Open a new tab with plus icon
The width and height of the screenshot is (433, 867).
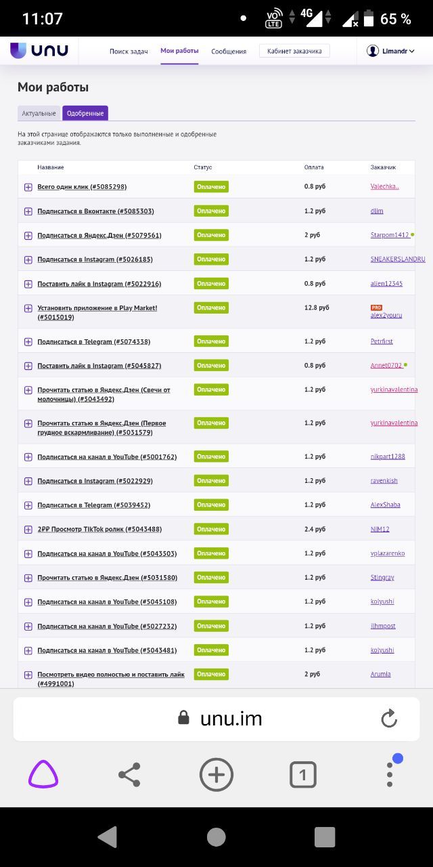coord(216,774)
